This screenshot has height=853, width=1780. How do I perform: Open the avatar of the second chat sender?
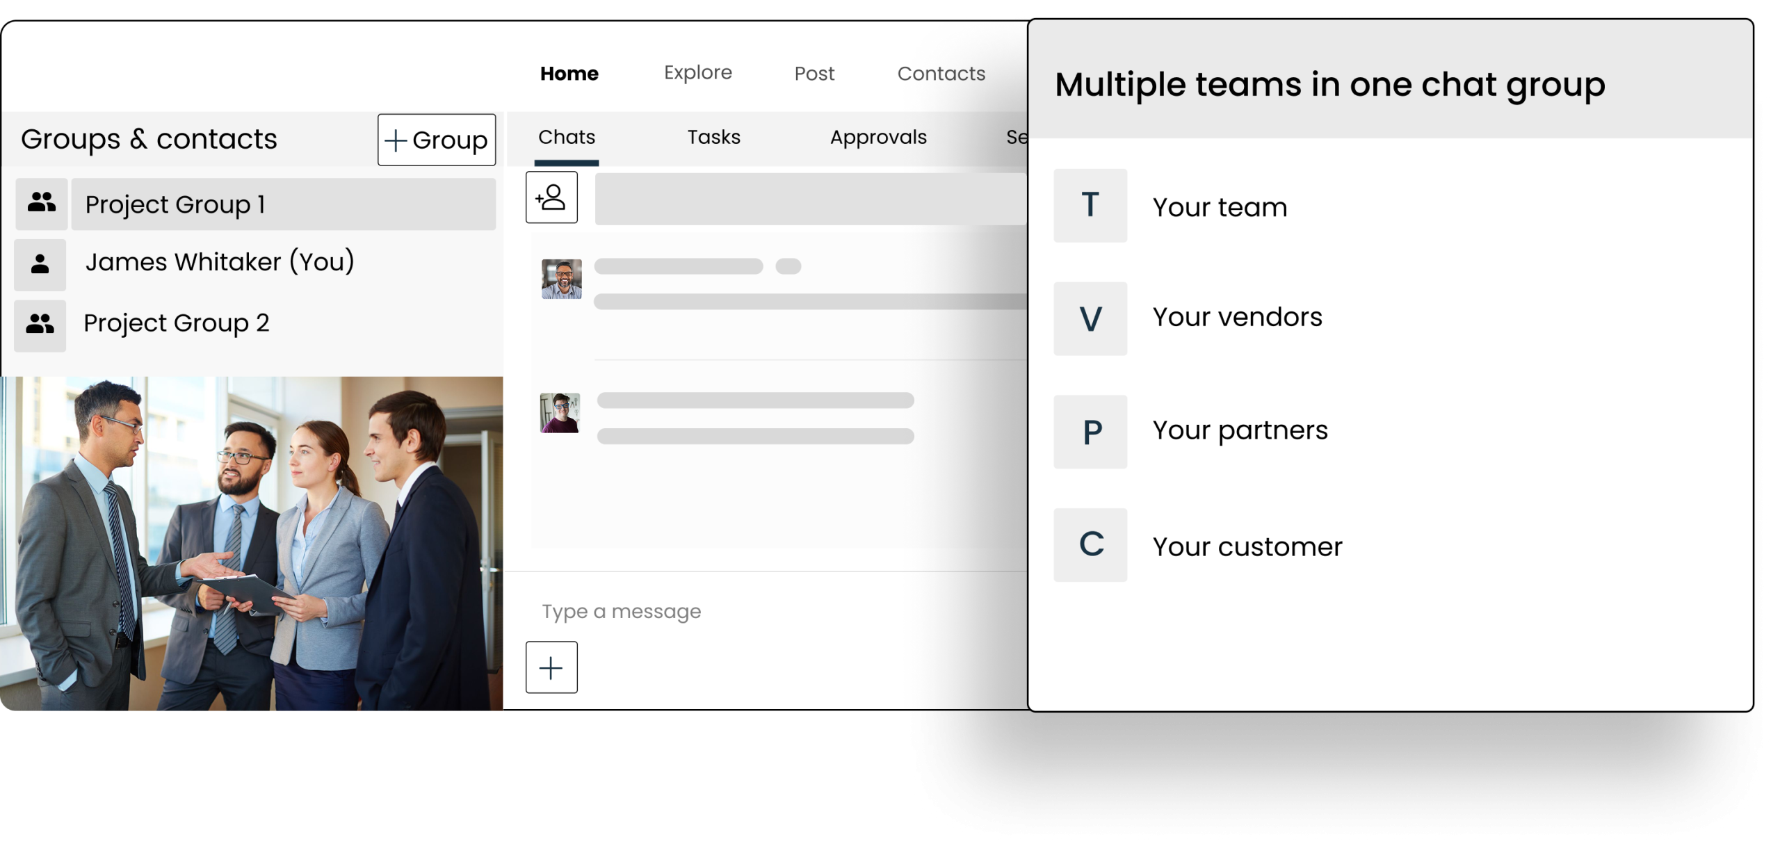point(562,412)
